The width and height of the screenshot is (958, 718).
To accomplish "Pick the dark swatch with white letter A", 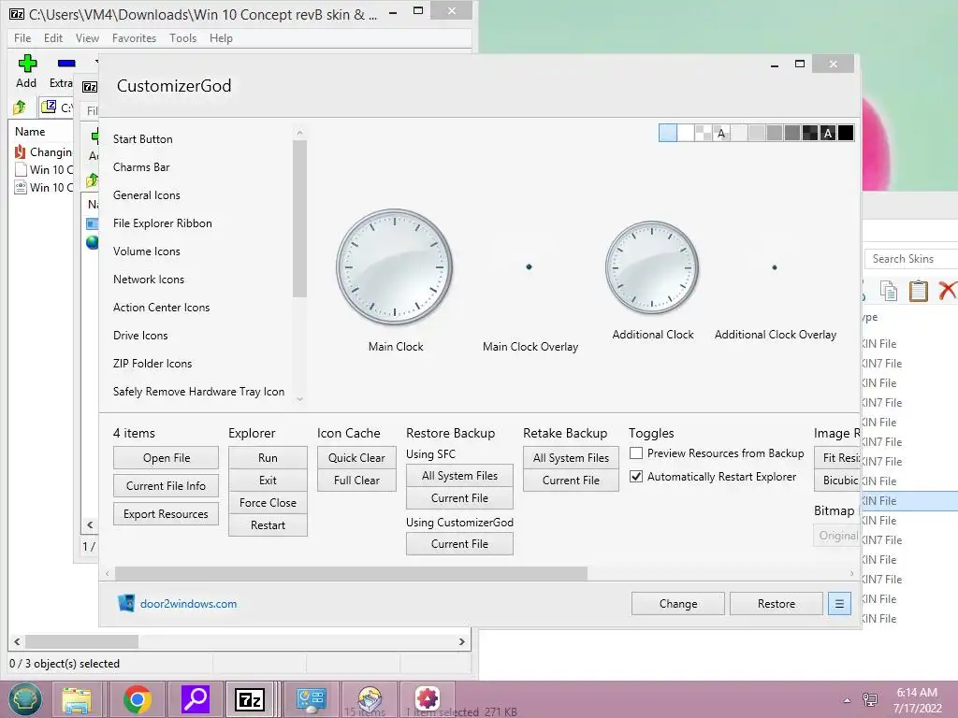I will click(828, 133).
